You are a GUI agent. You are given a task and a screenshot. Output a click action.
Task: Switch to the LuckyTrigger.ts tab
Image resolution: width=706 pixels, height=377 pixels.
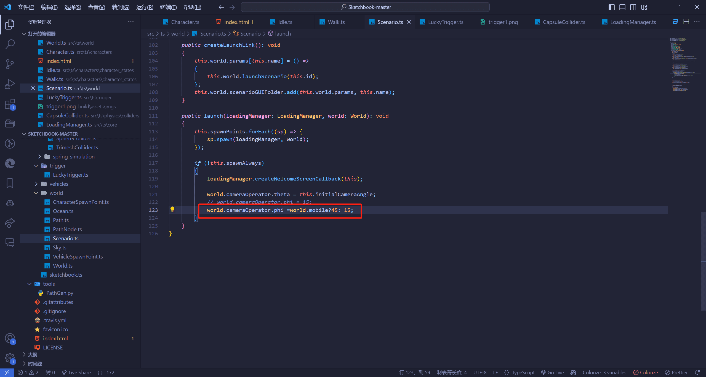click(x=444, y=21)
